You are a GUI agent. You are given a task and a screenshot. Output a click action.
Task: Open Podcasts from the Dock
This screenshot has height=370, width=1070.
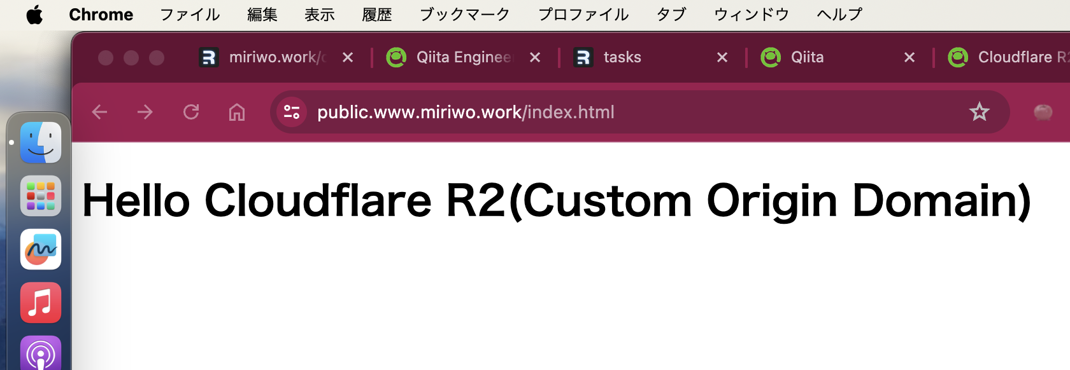coord(41,353)
